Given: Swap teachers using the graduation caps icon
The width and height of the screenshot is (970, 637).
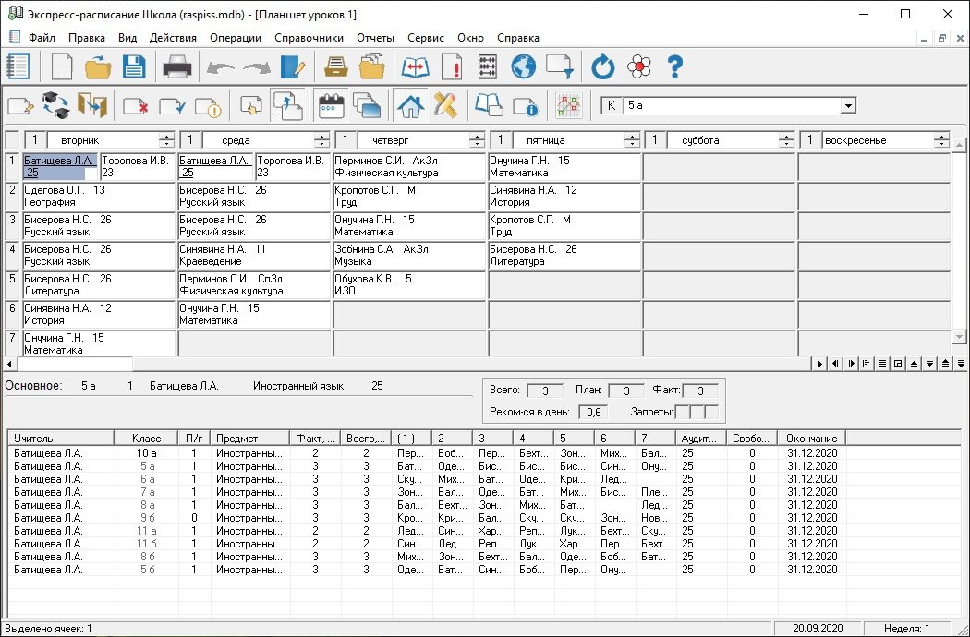Looking at the screenshot, I should coord(55,106).
